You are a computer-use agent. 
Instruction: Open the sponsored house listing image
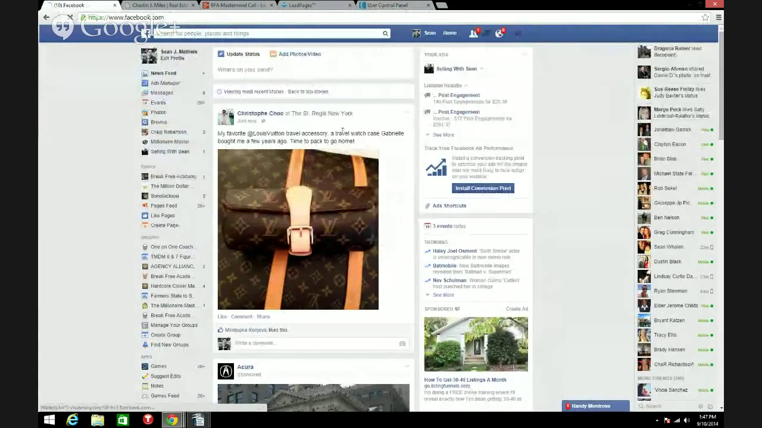[476, 344]
